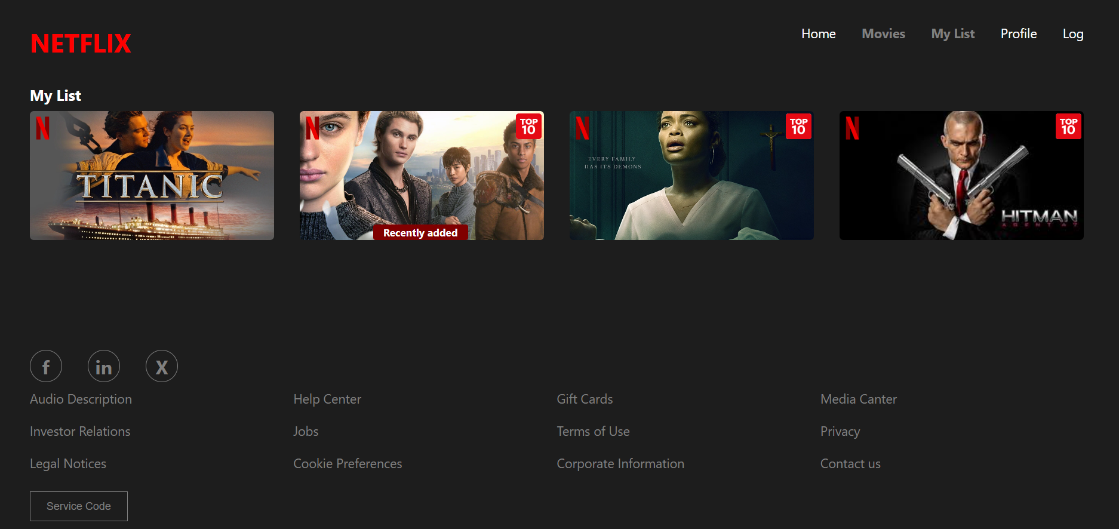Click the Log link in navigation
The width and height of the screenshot is (1119, 529).
point(1072,34)
